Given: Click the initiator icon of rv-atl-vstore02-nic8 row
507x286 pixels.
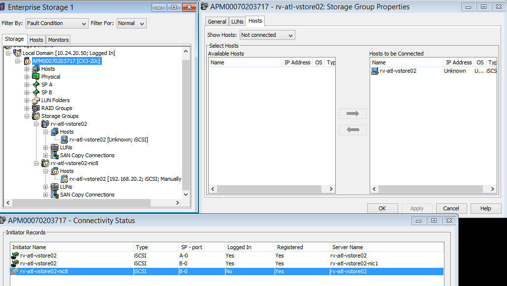Looking at the screenshot, I should pos(15,271).
